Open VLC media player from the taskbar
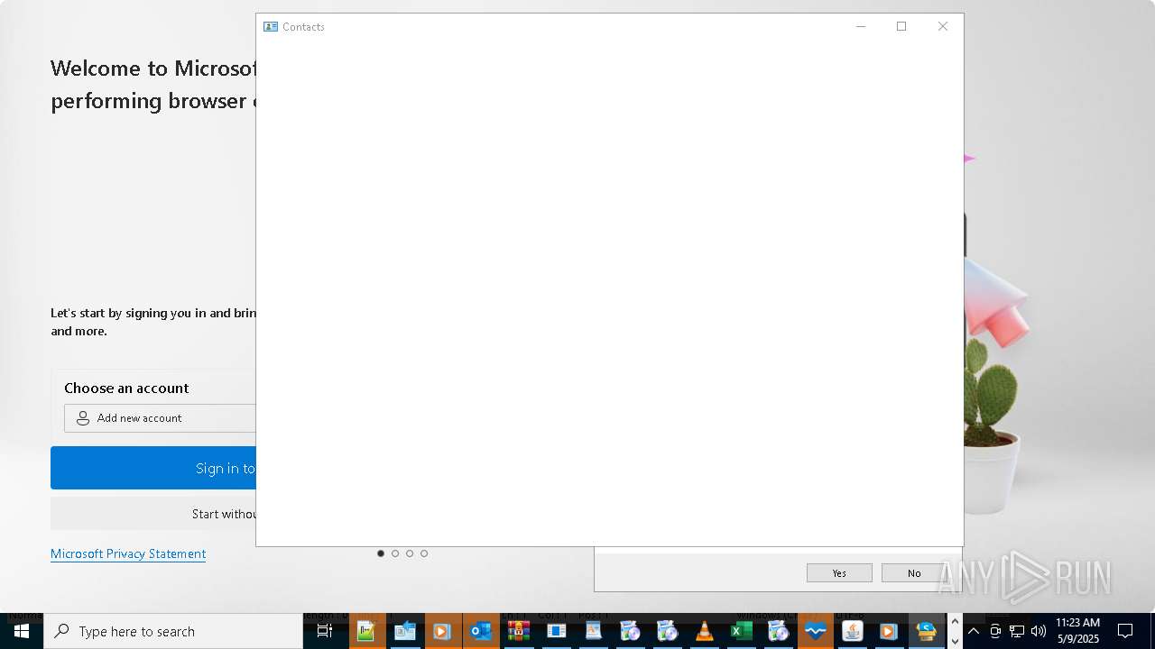The image size is (1155, 649). tap(704, 631)
